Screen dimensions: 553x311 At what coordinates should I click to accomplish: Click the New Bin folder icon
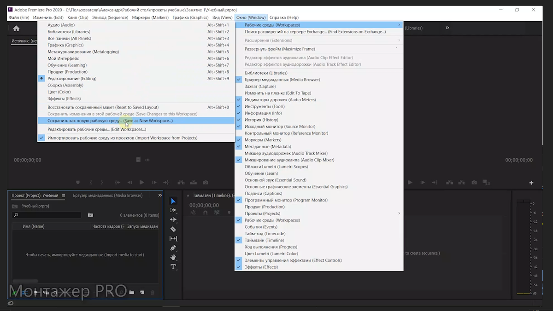131,293
